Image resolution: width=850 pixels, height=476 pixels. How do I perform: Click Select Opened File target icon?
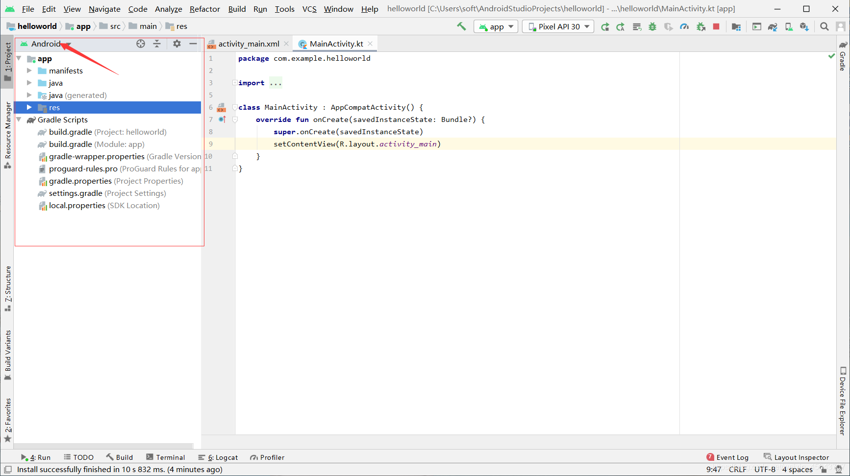pos(141,44)
